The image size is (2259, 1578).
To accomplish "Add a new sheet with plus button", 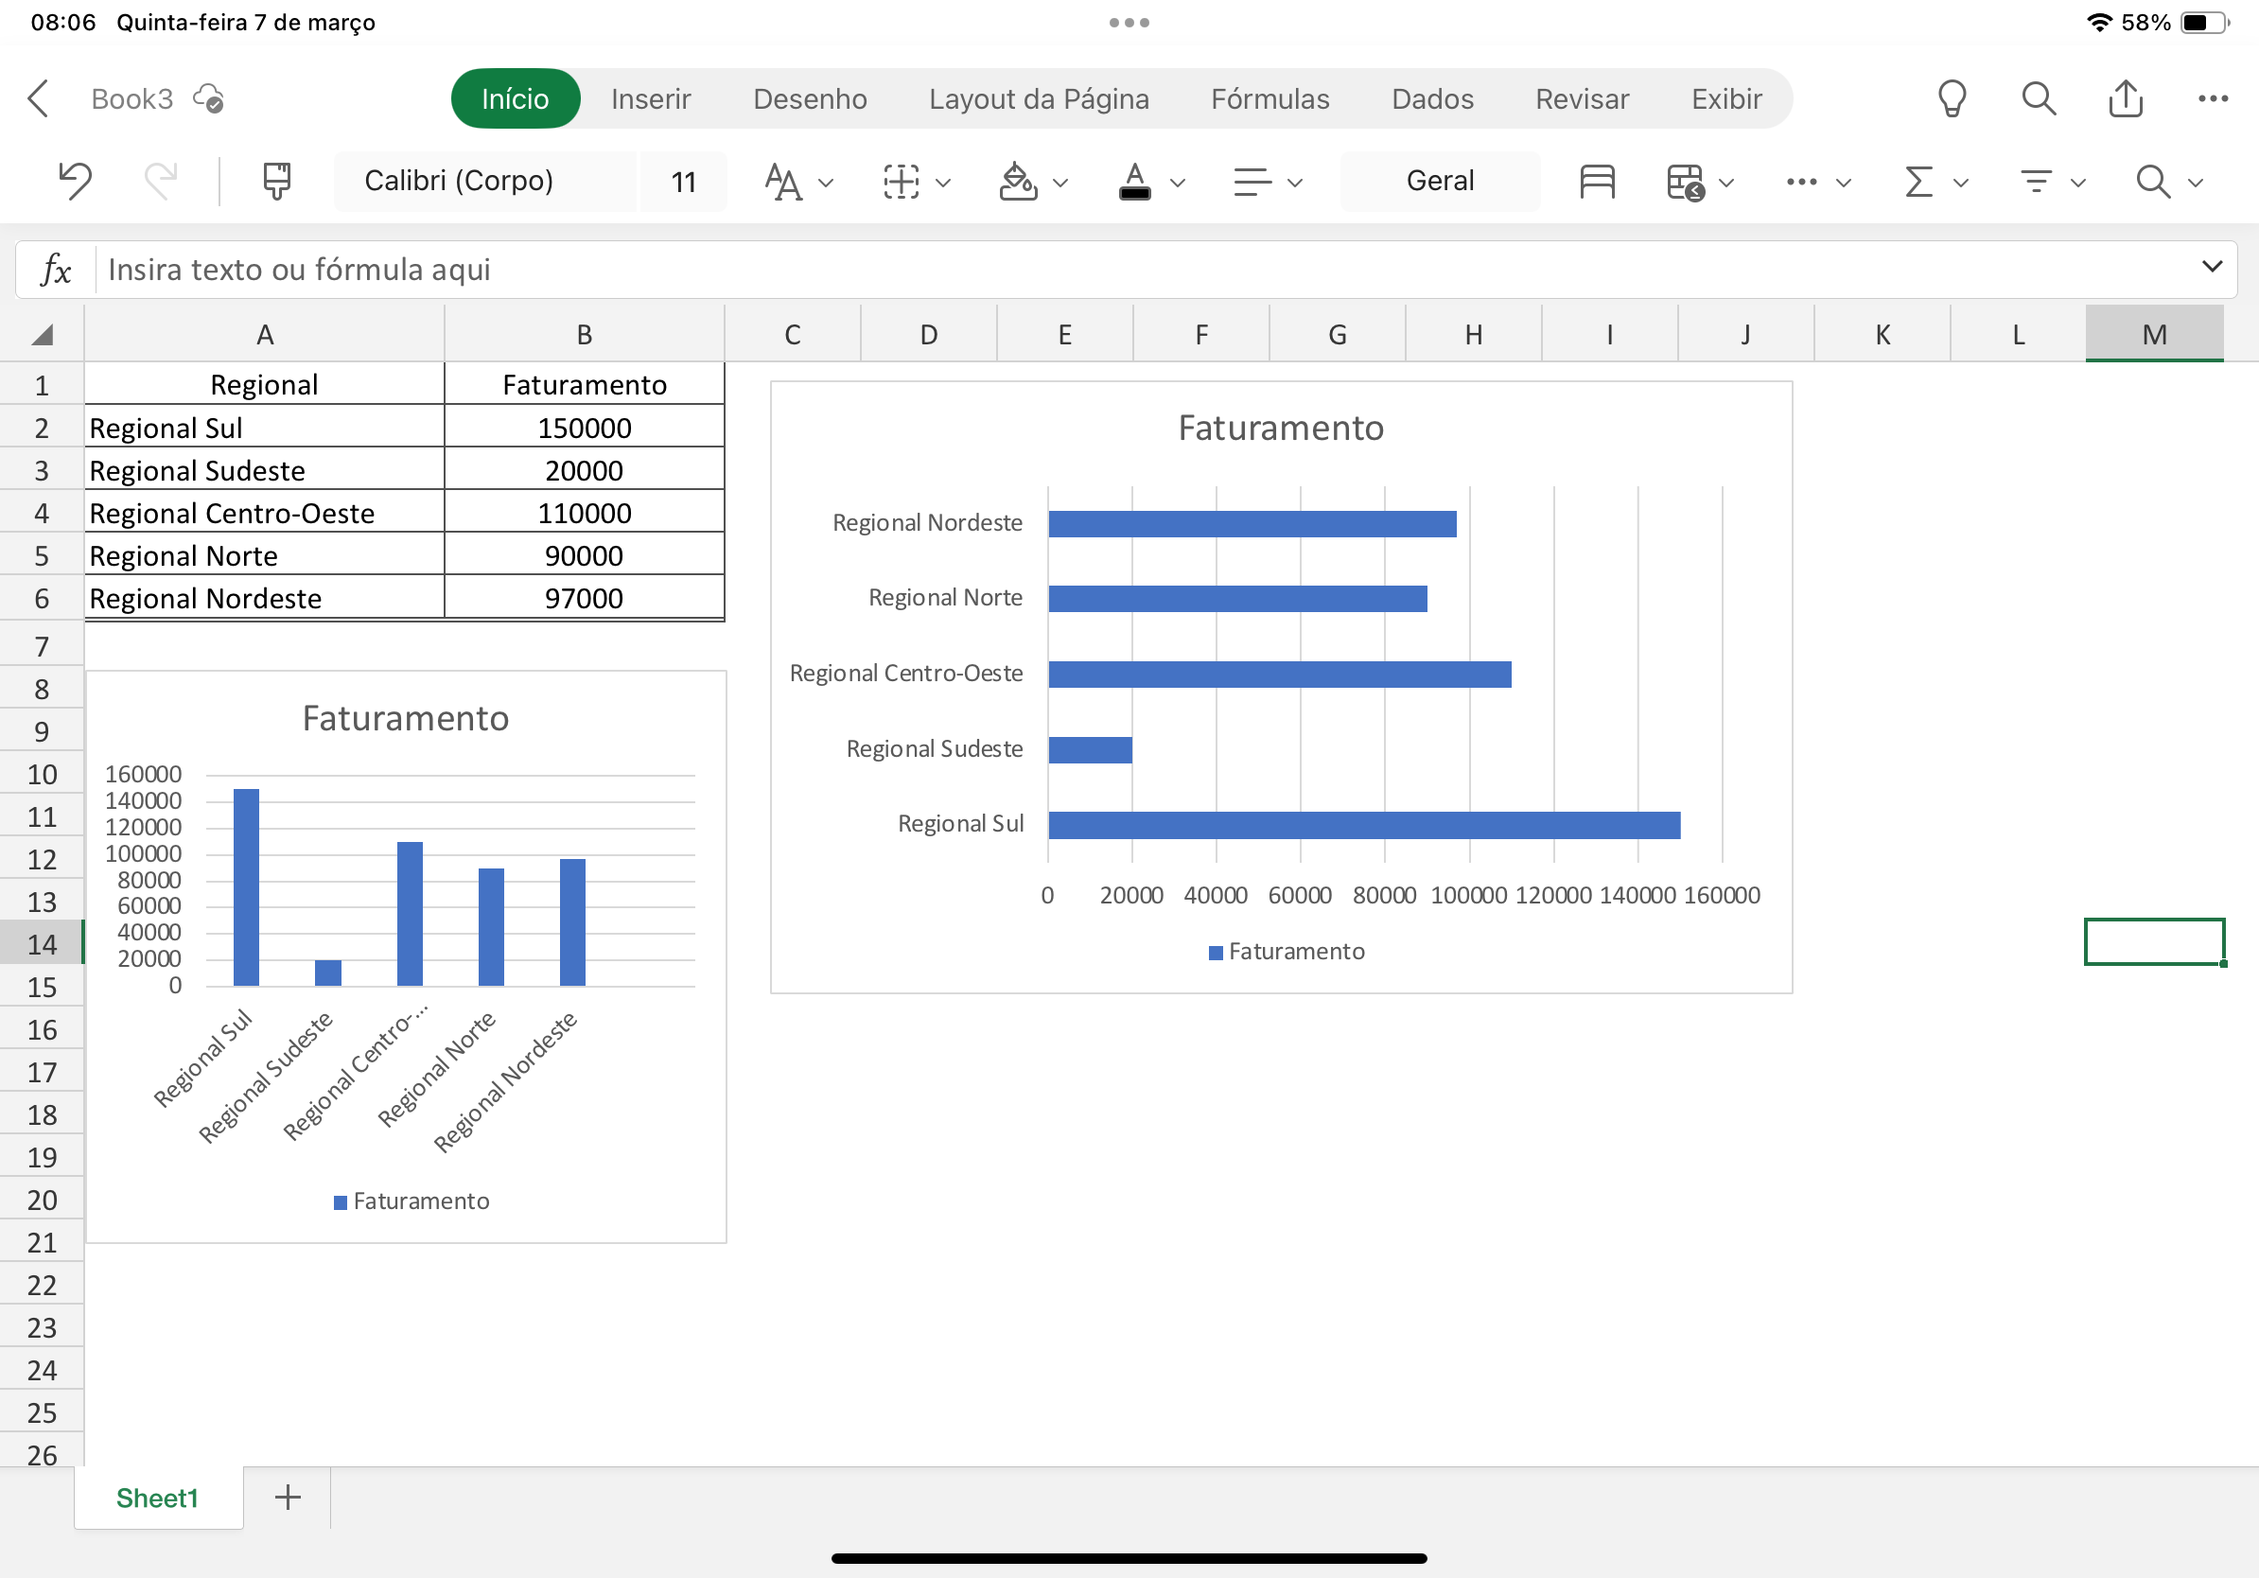I will click(x=287, y=1498).
